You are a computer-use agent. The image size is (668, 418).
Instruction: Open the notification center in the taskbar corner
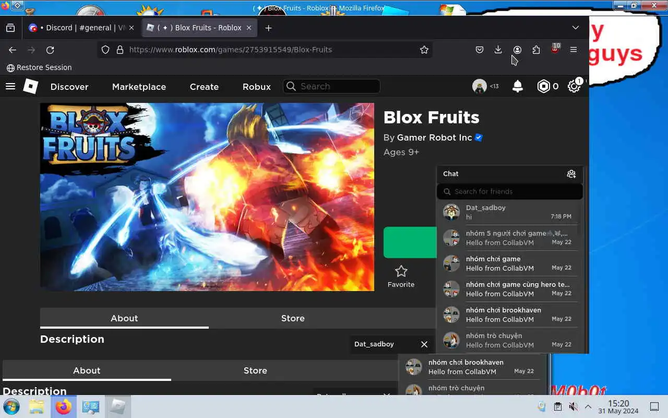pyautogui.click(x=654, y=407)
